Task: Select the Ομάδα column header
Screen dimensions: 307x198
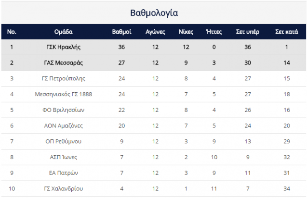Action: click(x=64, y=32)
